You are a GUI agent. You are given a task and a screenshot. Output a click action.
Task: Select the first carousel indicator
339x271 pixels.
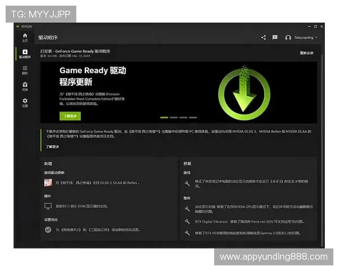click(164, 117)
